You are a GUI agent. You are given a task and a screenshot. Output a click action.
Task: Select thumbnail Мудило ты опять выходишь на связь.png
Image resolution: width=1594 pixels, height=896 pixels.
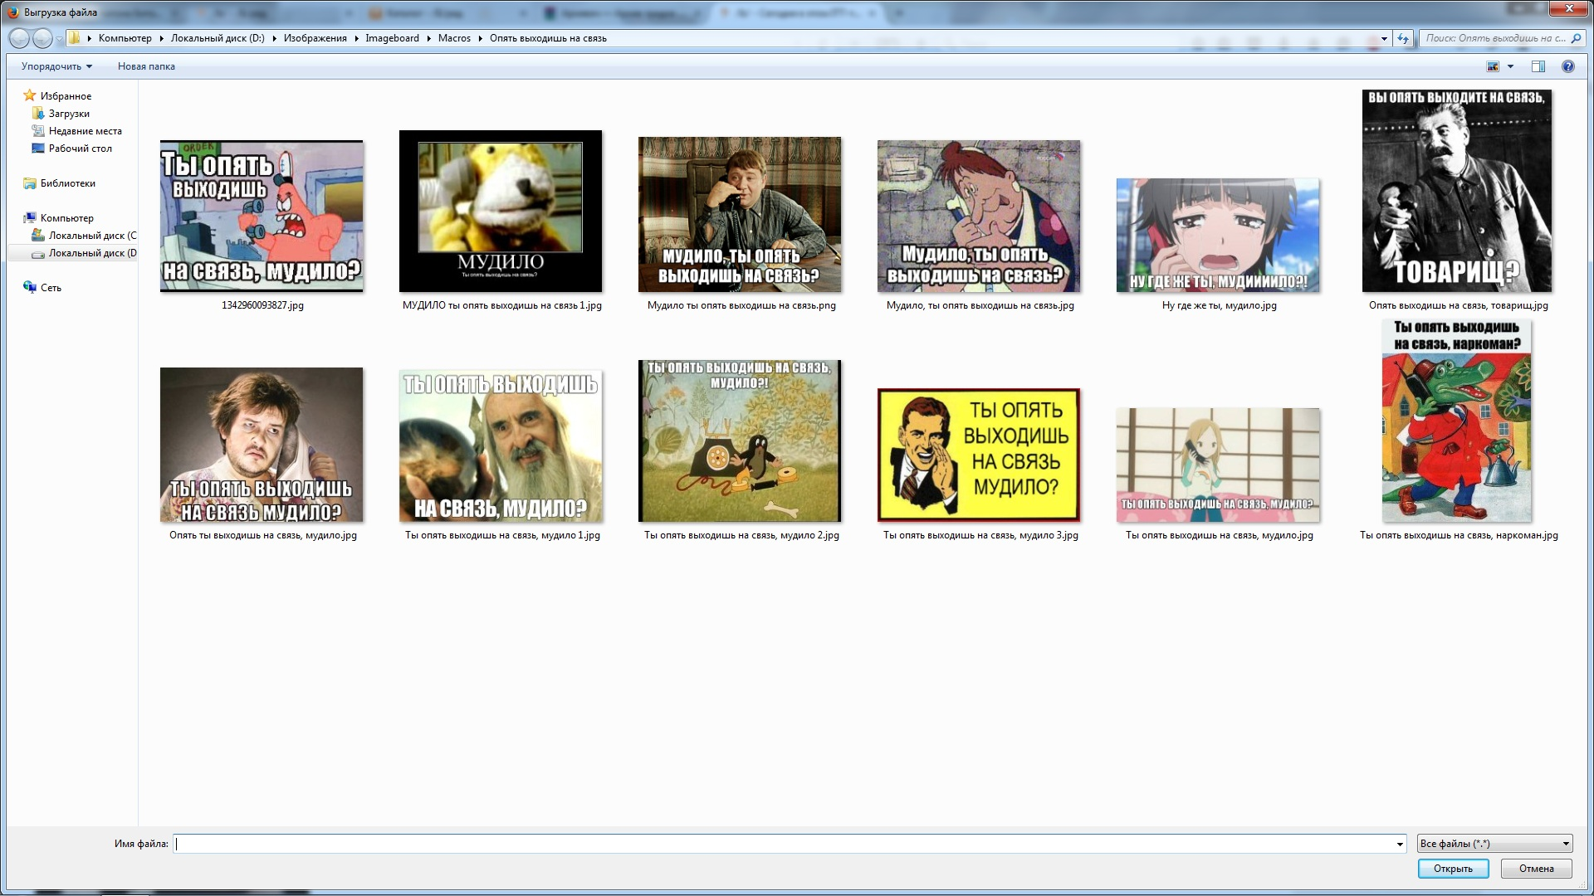click(740, 214)
